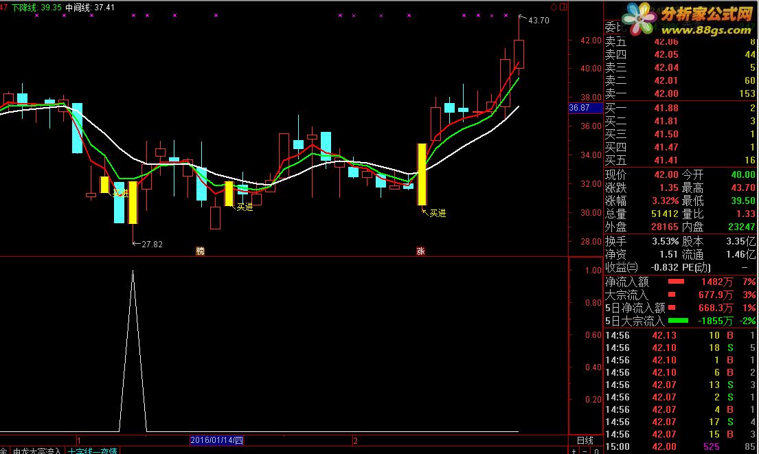Click the 下降线 indicator value in the header

point(36,8)
